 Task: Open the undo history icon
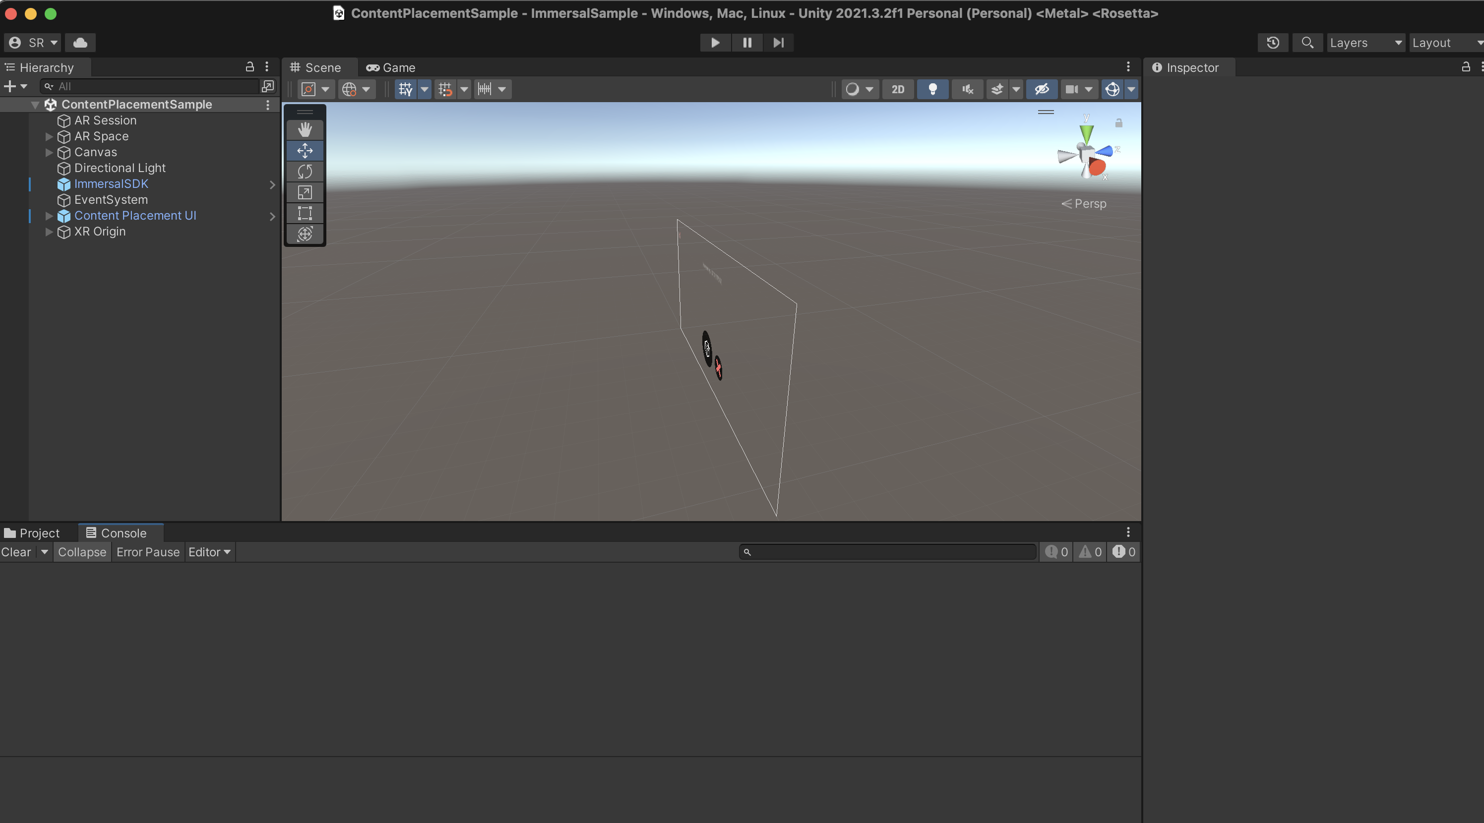tap(1273, 43)
